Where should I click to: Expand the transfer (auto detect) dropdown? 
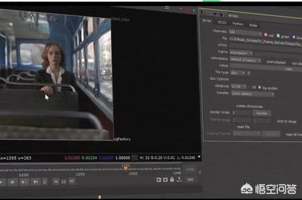[253, 94]
